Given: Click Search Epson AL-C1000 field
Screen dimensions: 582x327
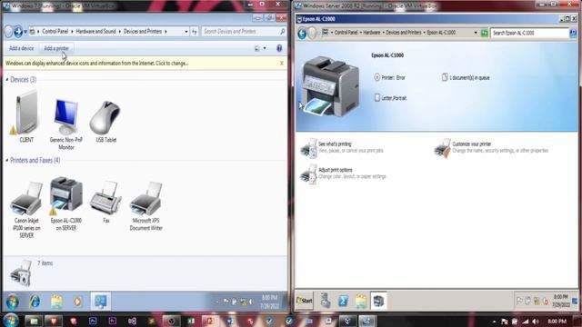Looking at the screenshot, I should 529,33.
